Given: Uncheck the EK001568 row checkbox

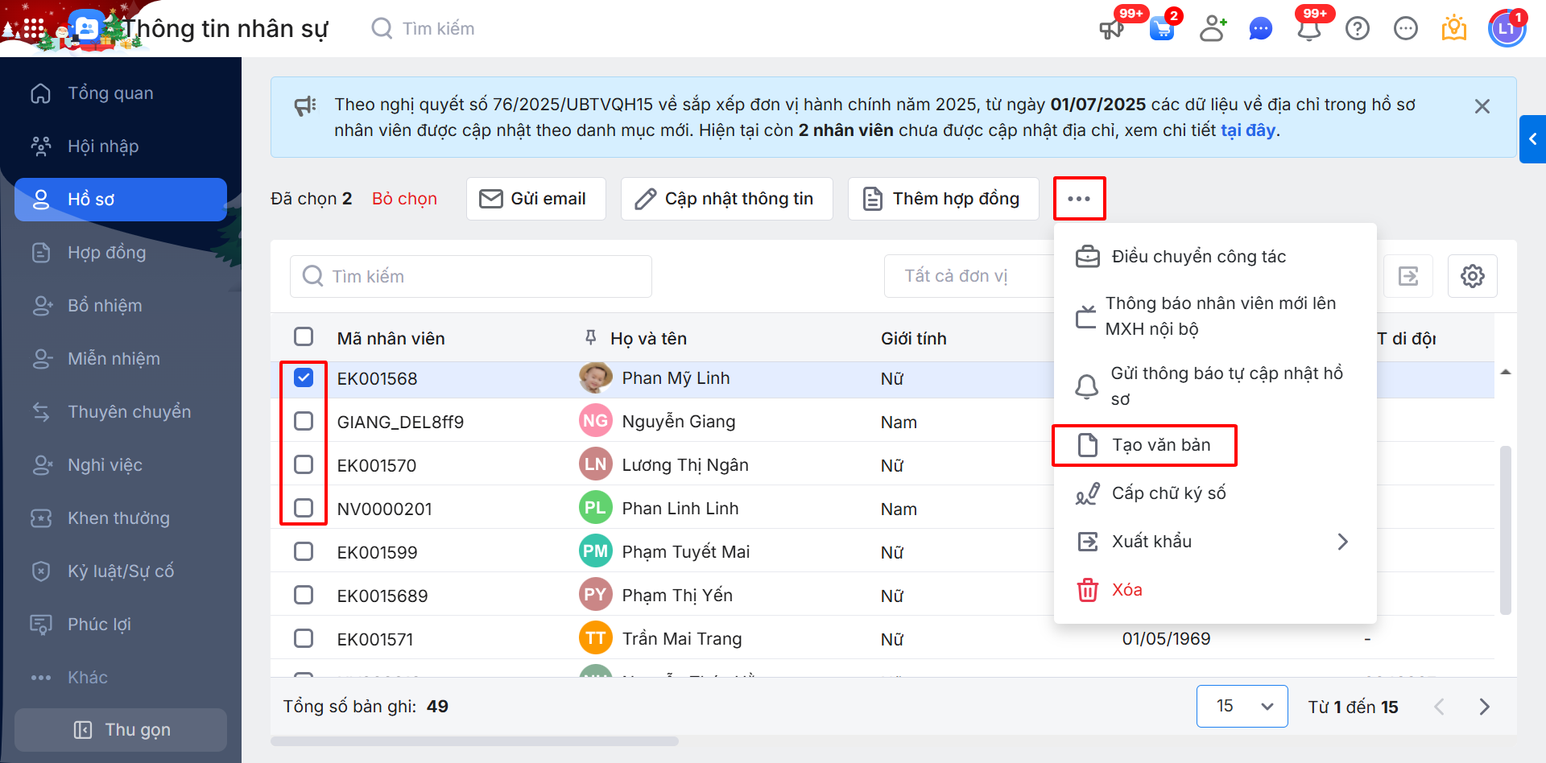Looking at the screenshot, I should (x=304, y=378).
